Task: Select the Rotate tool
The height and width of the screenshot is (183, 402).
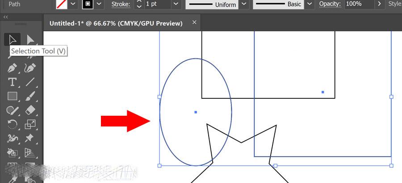Action: [12, 125]
